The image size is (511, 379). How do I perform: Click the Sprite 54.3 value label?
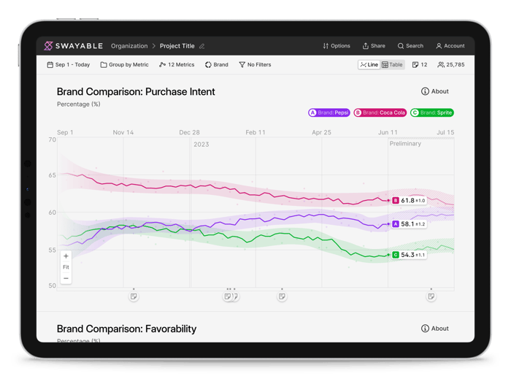point(409,255)
